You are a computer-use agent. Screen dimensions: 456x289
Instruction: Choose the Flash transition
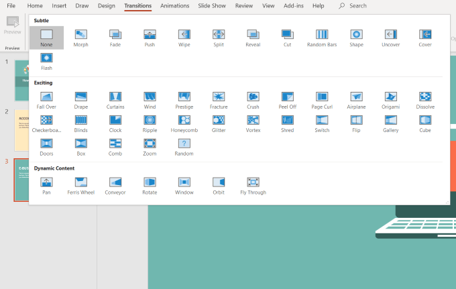point(46,61)
